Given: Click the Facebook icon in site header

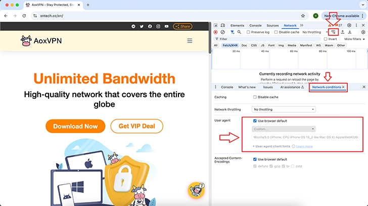Looking at the screenshot, I should (x=150, y=26).
